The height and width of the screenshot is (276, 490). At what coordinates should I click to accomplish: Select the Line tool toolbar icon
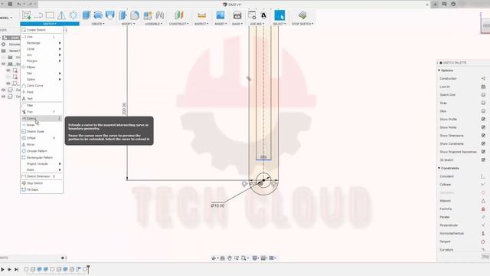pyautogui.click(x=38, y=15)
